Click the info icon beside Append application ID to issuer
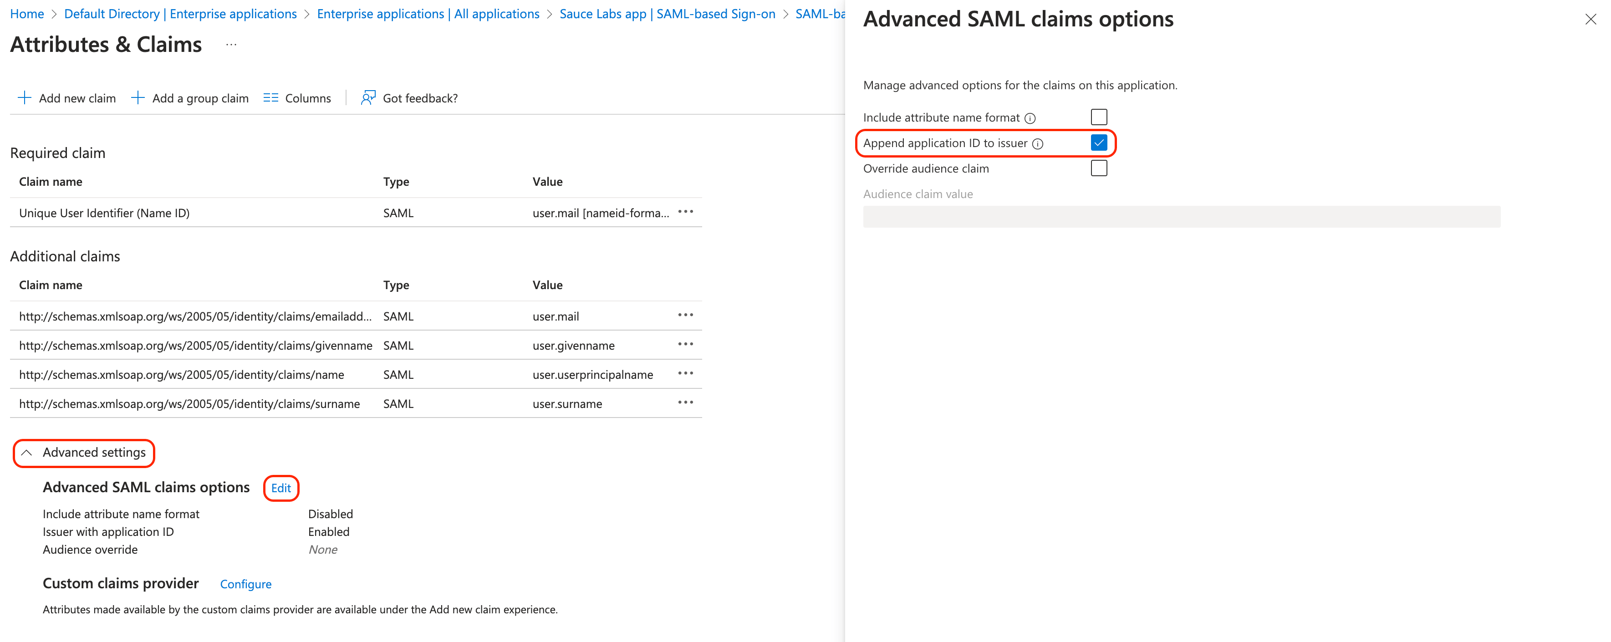The image size is (1611, 642). (x=1038, y=143)
